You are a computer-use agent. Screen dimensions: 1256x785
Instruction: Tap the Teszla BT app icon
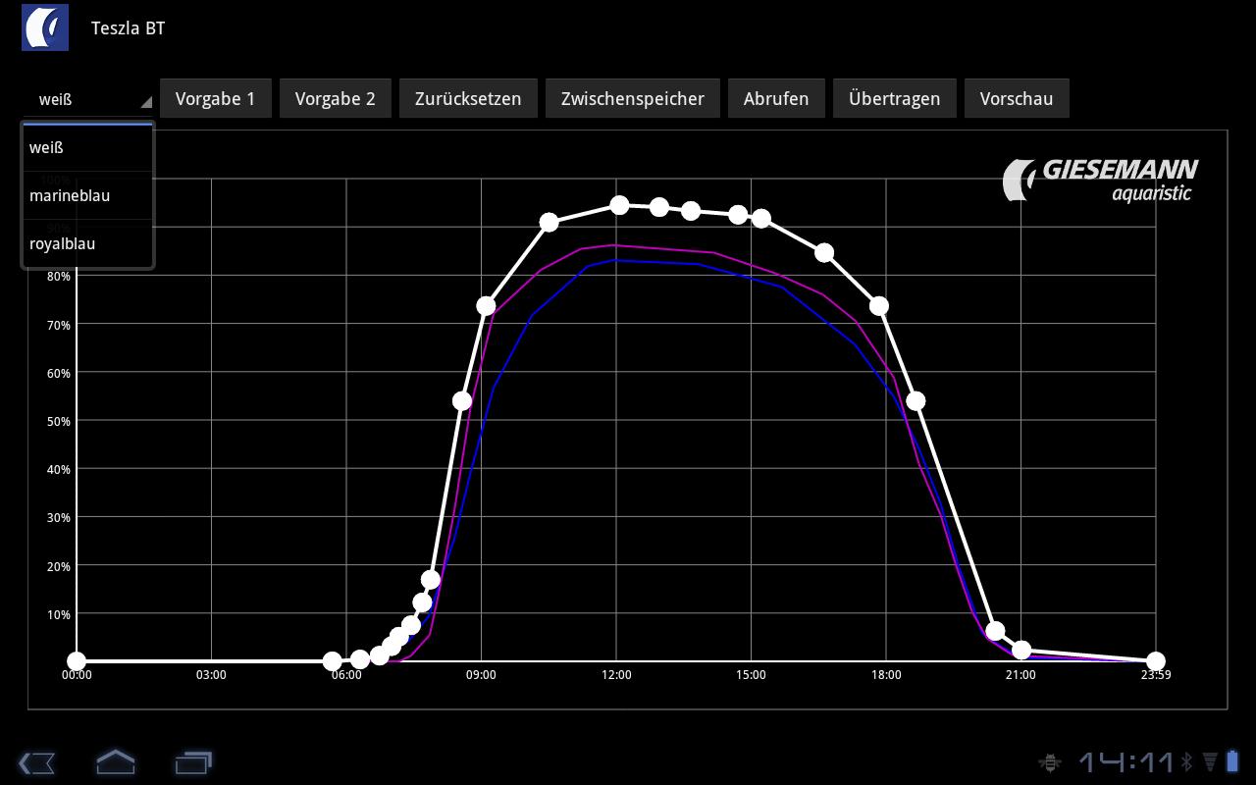[45, 27]
